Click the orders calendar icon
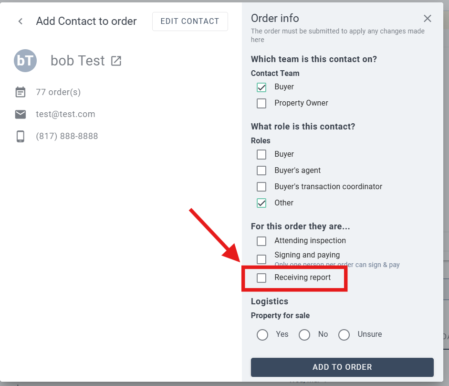Image resolution: width=449 pixels, height=386 pixels. click(21, 92)
